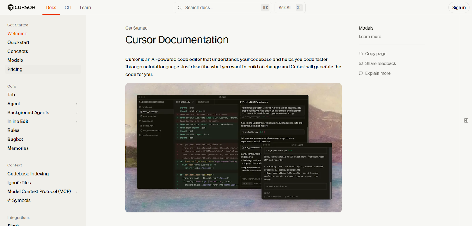
Task: Click the Share feedback envelope icon
Action: 360,63
